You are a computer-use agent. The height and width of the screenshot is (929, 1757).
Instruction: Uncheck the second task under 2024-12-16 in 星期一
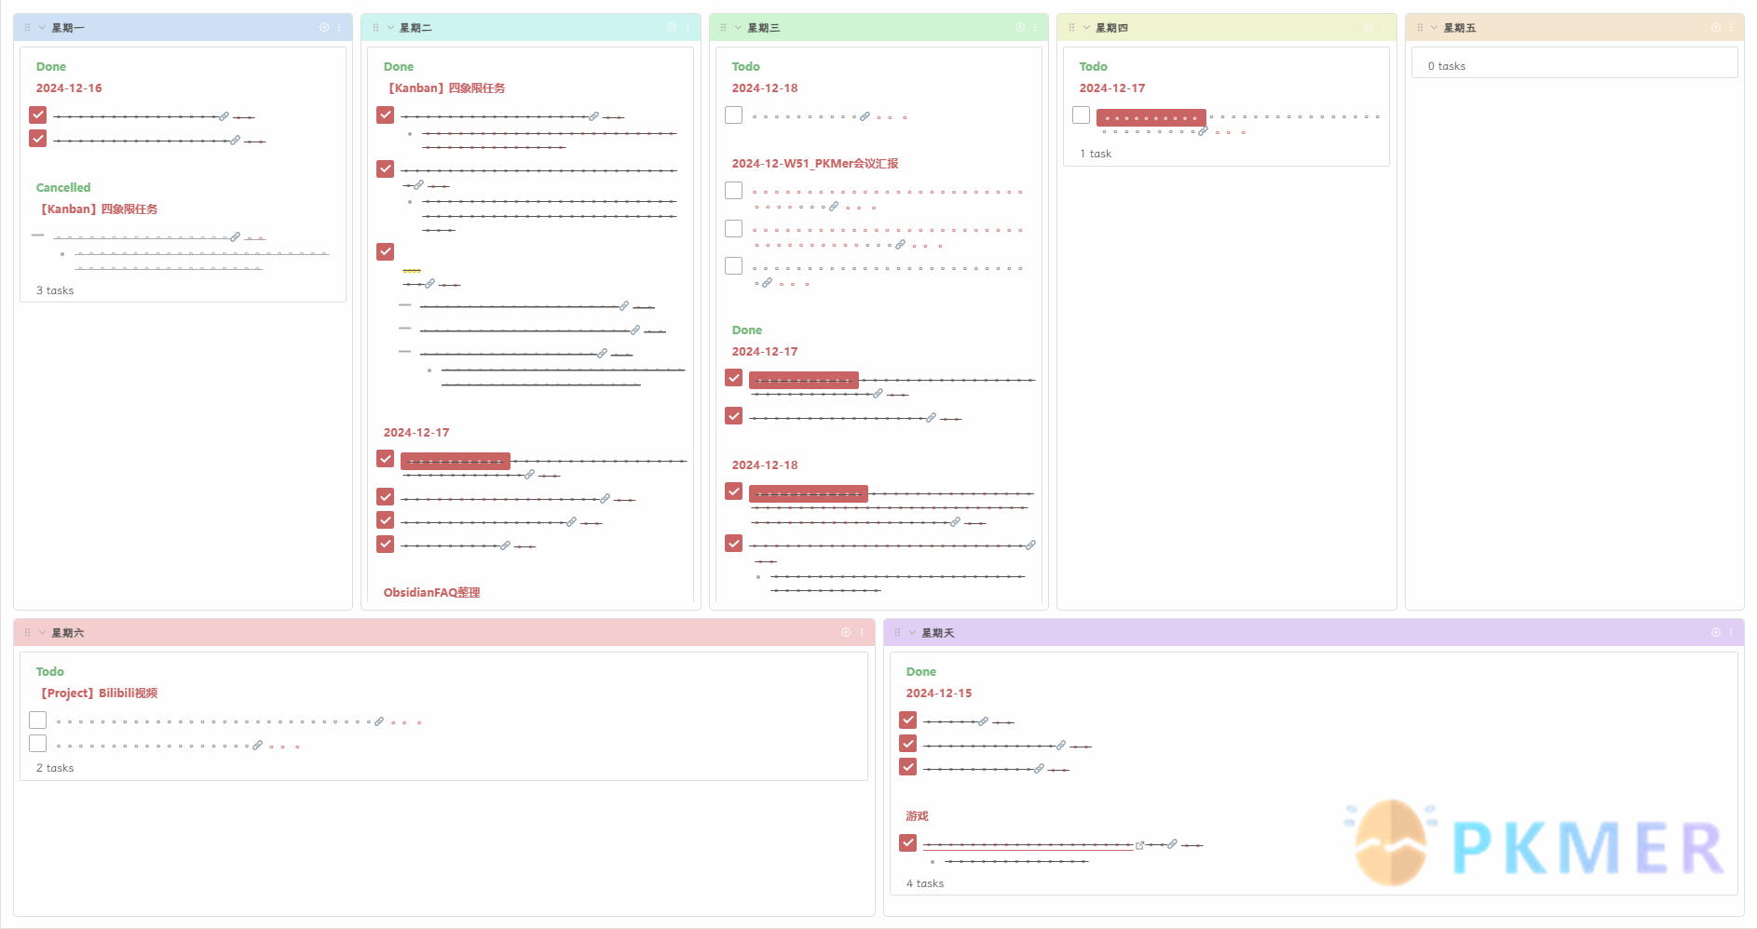tap(37, 138)
